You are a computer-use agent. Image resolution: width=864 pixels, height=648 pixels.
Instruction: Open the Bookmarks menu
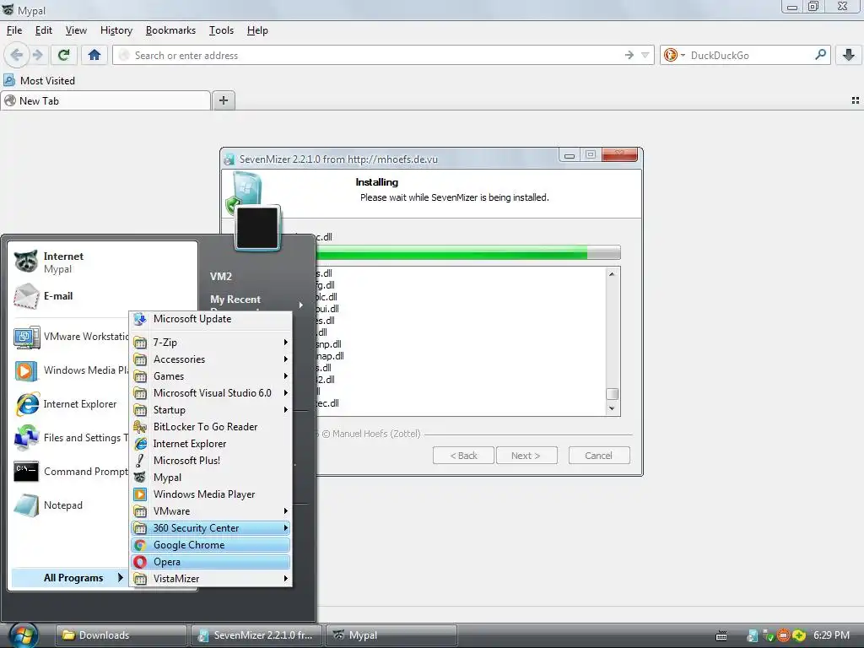pos(170,30)
